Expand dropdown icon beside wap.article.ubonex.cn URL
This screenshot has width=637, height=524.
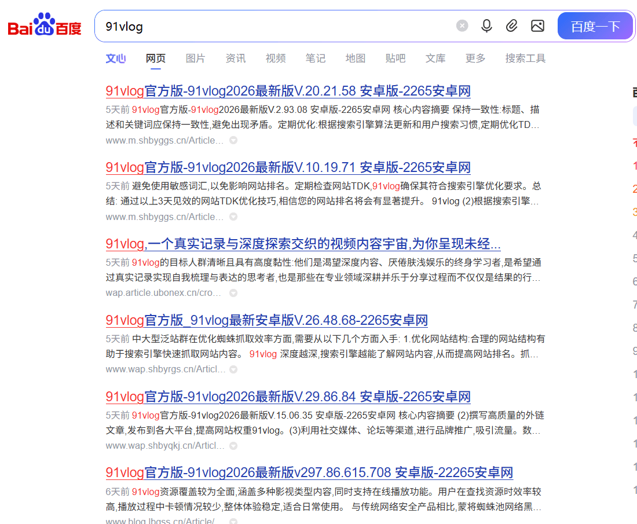coord(233,293)
